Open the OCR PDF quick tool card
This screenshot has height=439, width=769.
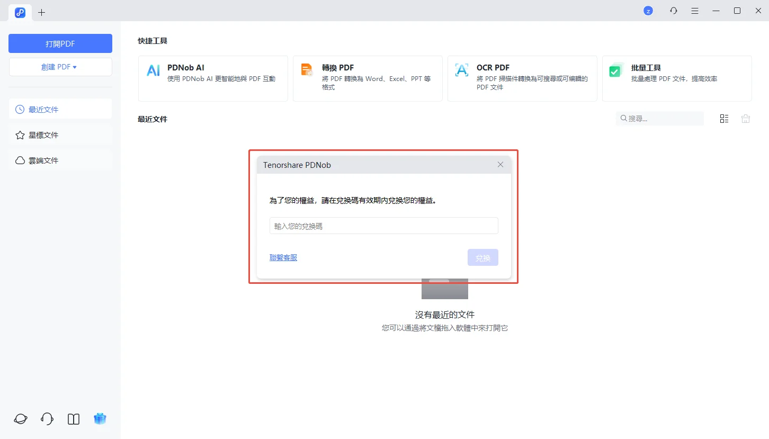tap(522, 78)
